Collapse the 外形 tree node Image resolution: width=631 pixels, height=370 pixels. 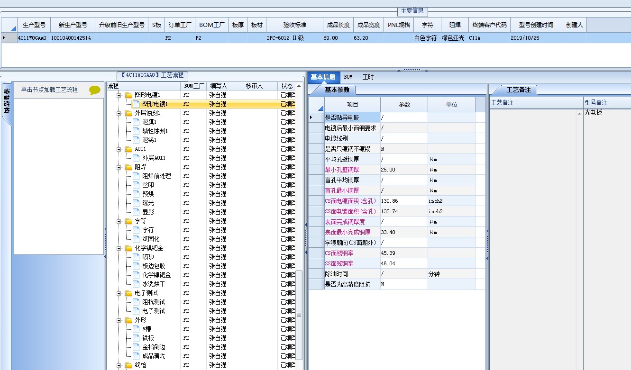tap(119, 320)
